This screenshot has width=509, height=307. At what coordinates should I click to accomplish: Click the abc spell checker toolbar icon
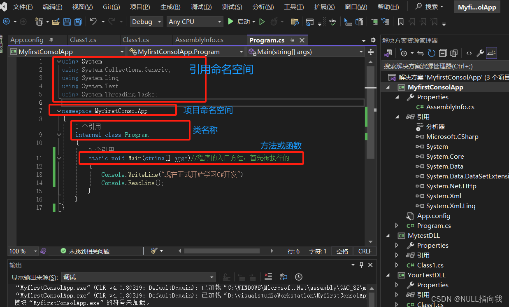pyautogui.click(x=332, y=21)
